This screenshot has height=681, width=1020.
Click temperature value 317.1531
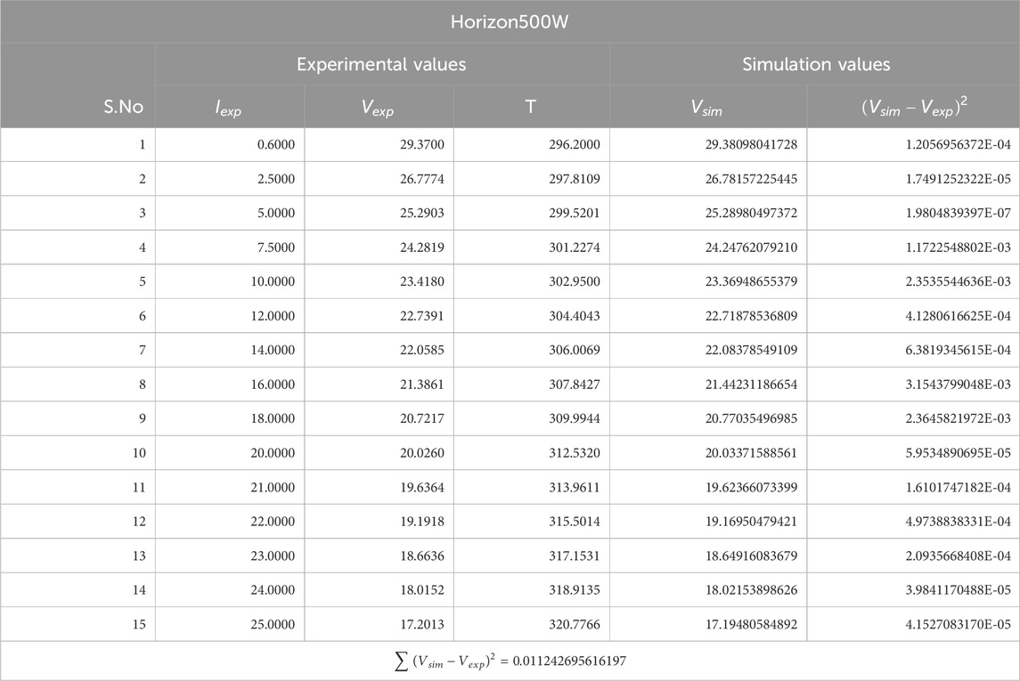coord(575,555)
